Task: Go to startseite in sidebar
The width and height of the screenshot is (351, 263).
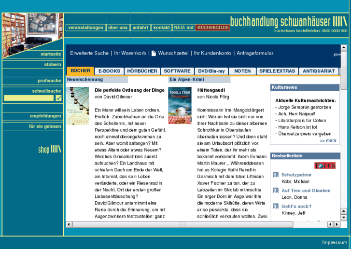Action: coord(51,54)
